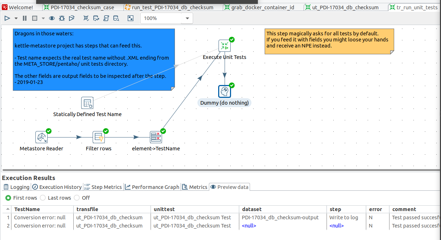Switch to the Welcome! tab

click(x=18, y=7)
